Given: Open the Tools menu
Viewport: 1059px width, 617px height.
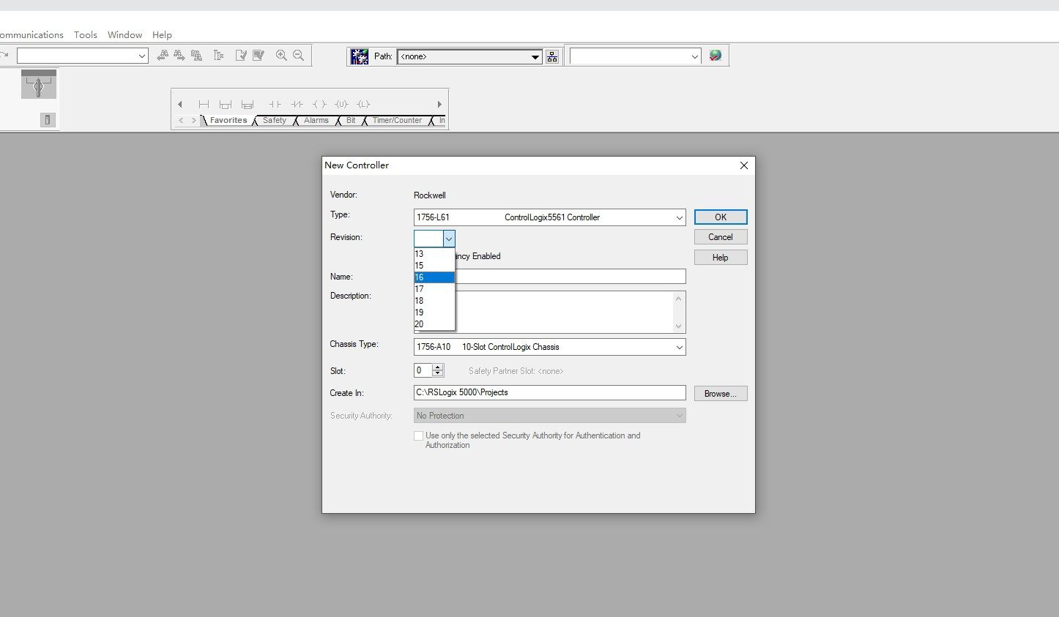Looking at the screenshot, I should click(x=86, y=34).
